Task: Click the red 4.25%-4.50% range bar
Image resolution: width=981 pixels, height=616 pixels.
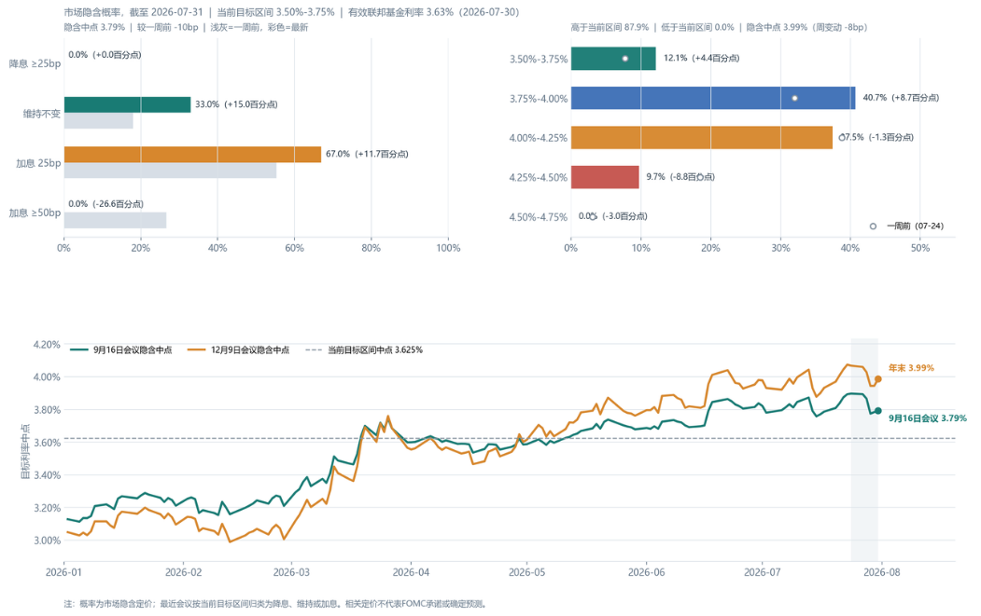Action: pyautogui.click(x=605, y=177)
